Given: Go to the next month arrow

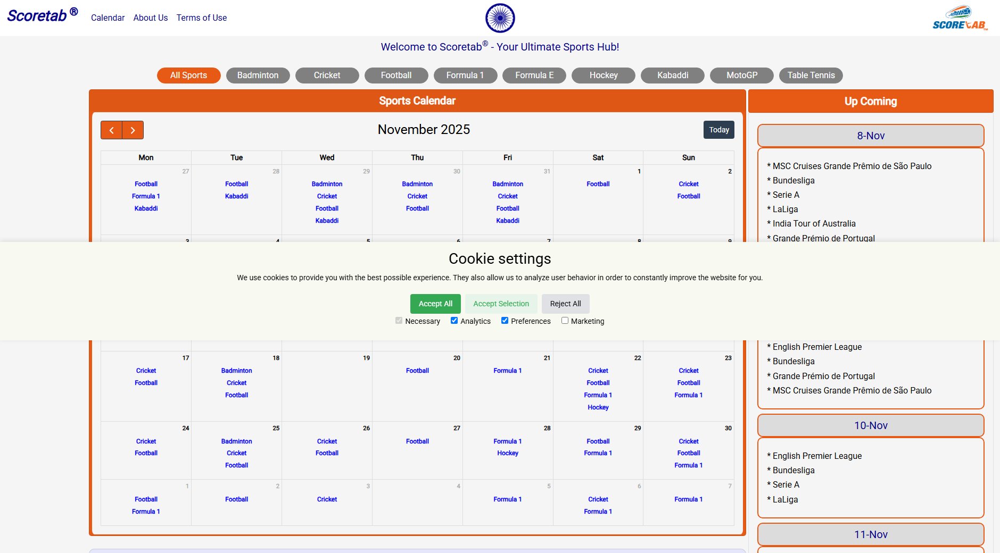Looking at the screenshot, I should coord(133,130).
